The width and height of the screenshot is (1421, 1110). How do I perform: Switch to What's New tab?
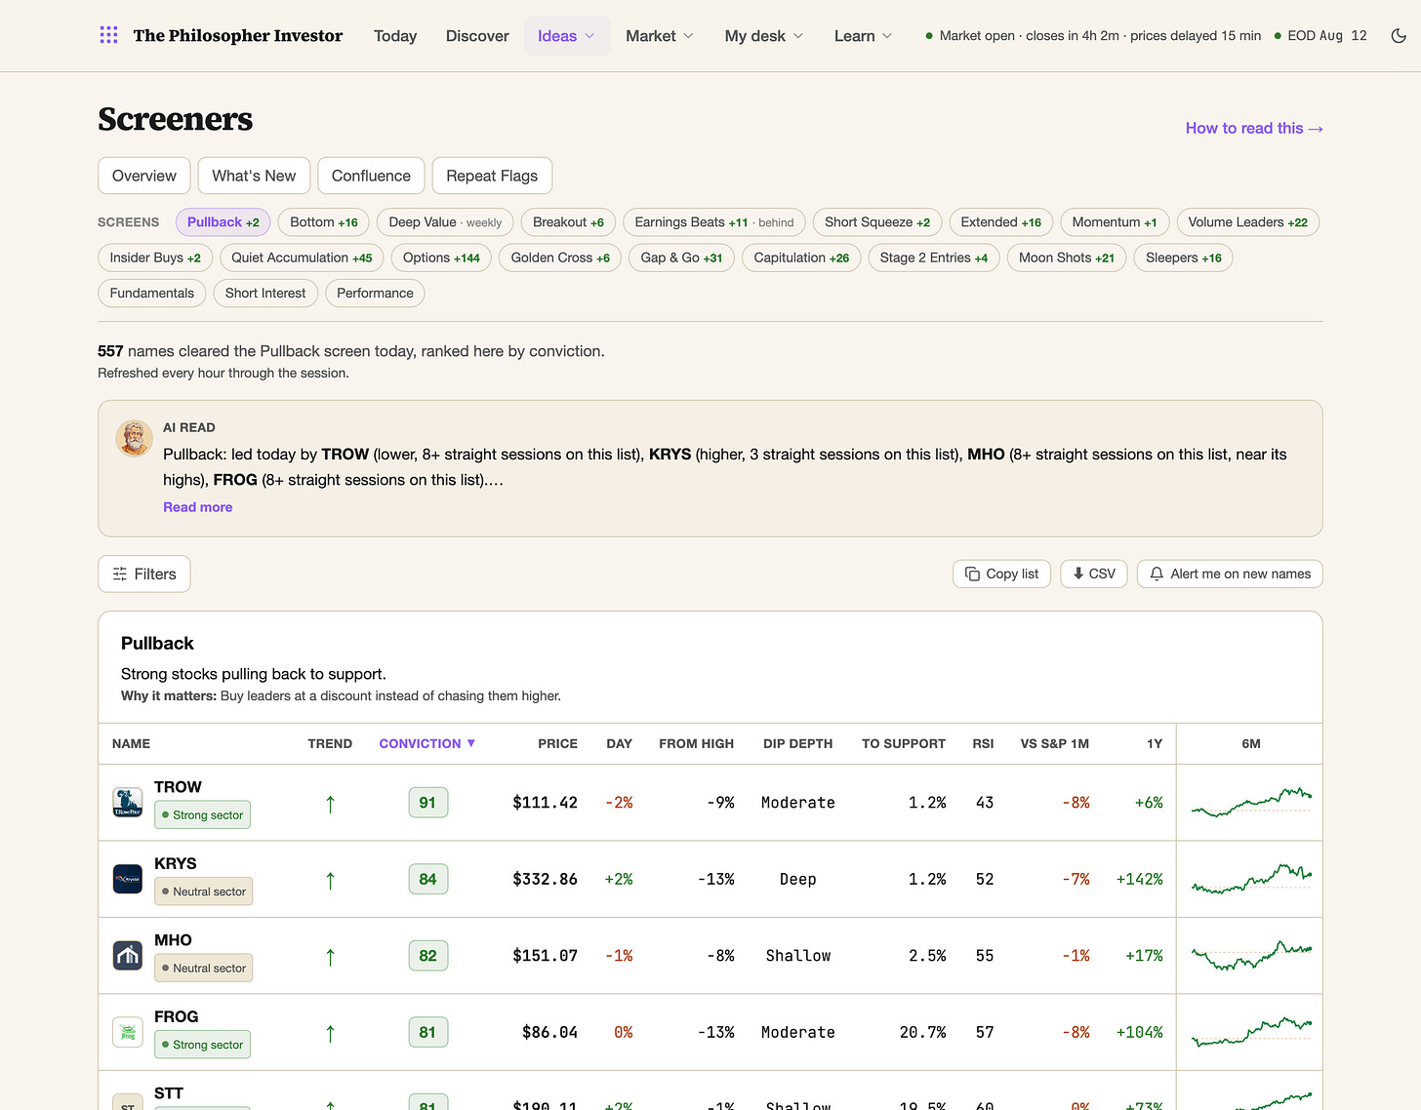254,176
